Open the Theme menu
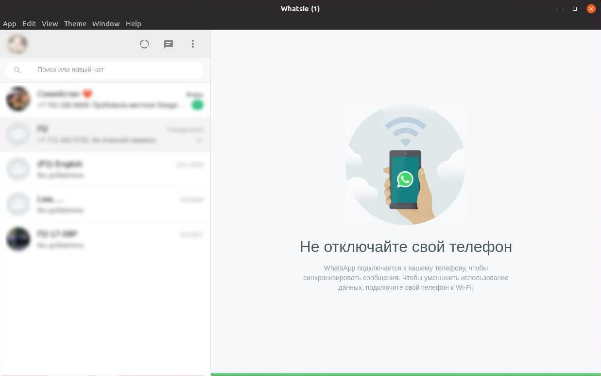Image resolution: width=601 pixels, height=376 pixels. [x=75, y=23]
